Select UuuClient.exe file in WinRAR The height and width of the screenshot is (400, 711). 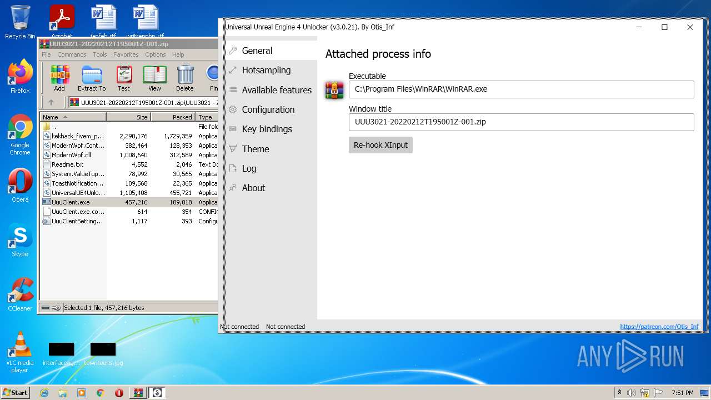point(129,202)
